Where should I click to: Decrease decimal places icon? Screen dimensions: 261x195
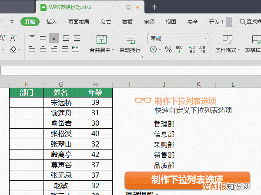202,49
